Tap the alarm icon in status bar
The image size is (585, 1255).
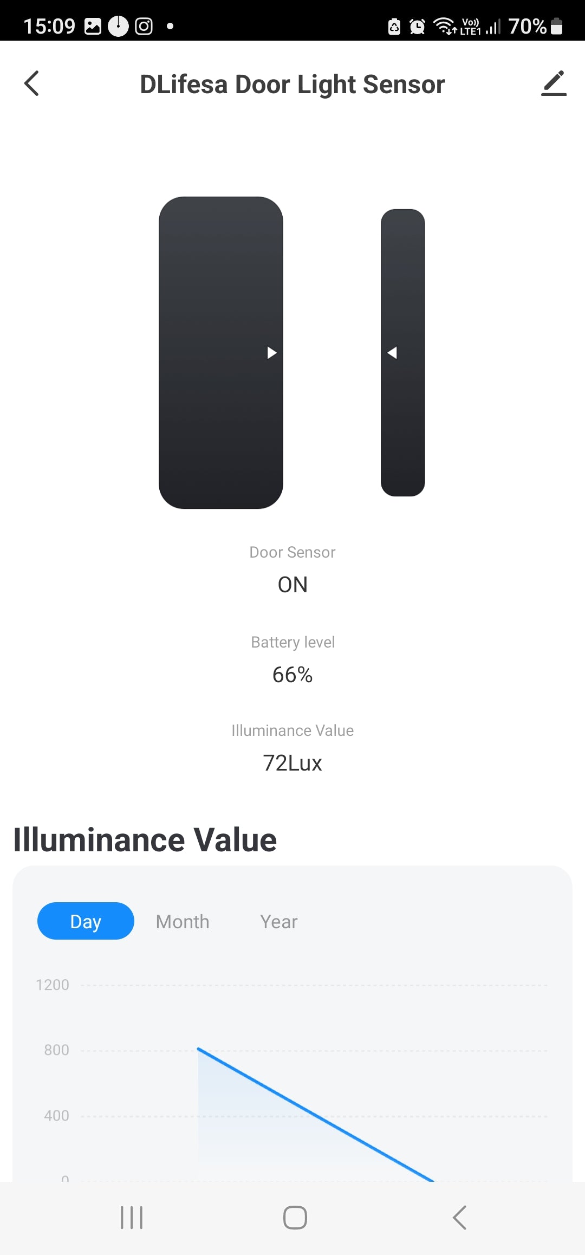click(x=417, y=26)
